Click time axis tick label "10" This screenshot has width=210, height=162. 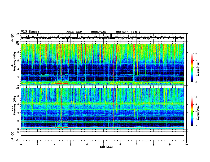click(186, 145)
